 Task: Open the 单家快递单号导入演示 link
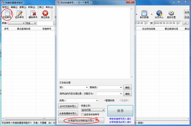click(x=120, y=119)
